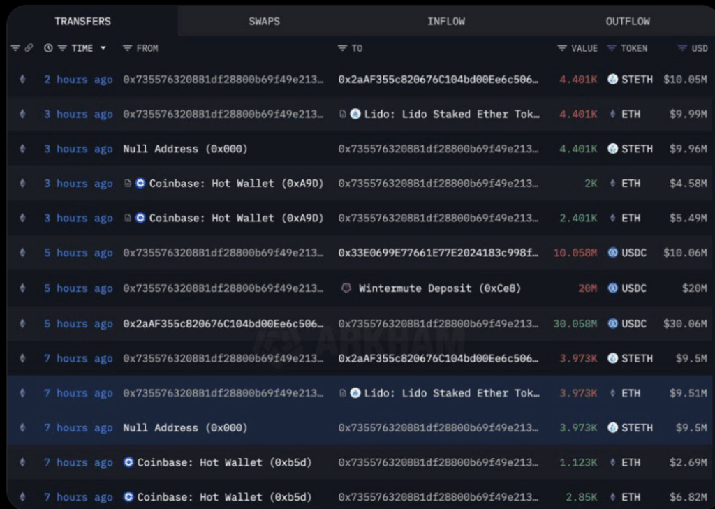Open the TIME column filter icon
The image size is (715, 509).
tap(62, 48)
